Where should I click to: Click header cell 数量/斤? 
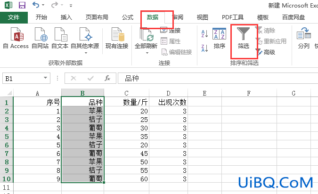127,102
